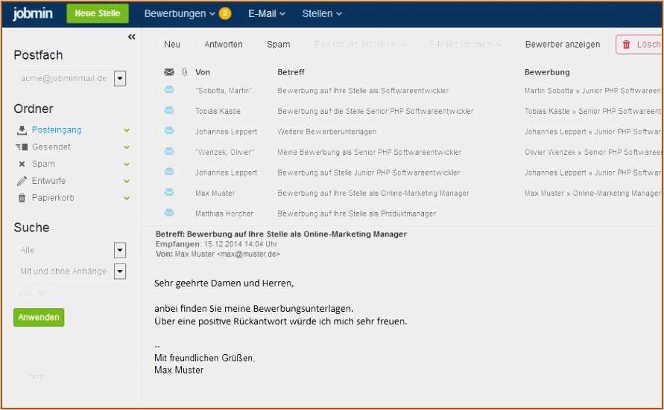This screenshot has width=664, height=410.
Task: Open the 'Mit und ohne Anhänge' dropdown
Action: click(x=120, y=272)
